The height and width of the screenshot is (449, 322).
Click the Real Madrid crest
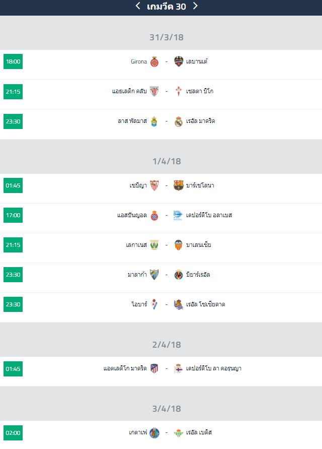179,121
